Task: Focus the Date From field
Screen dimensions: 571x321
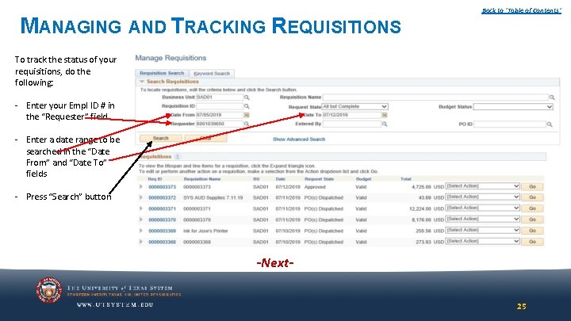Action: [220, 115]
